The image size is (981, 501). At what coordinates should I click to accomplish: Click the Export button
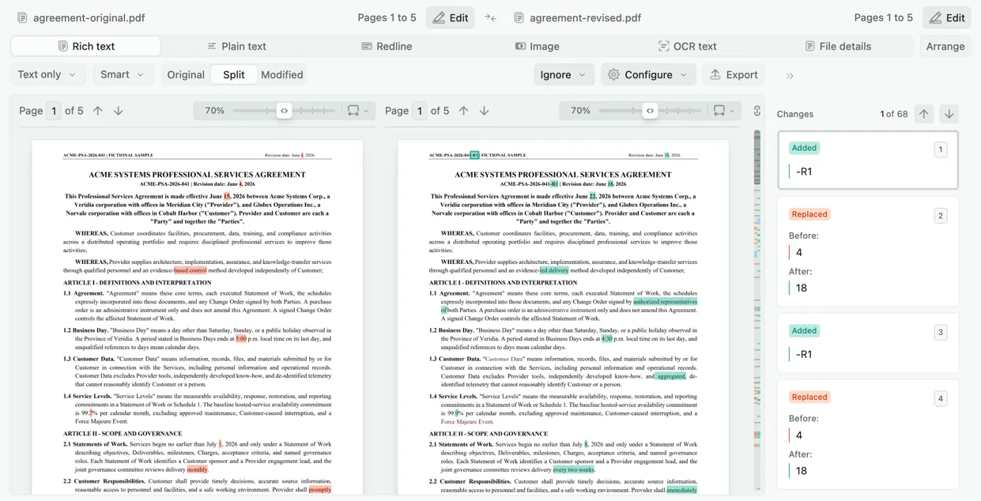[734, 74]
